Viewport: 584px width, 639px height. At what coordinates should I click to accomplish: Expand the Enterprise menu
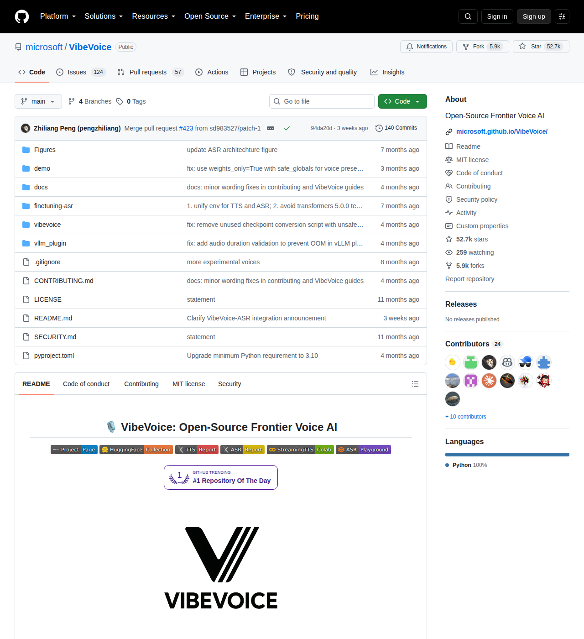[266, 16]
